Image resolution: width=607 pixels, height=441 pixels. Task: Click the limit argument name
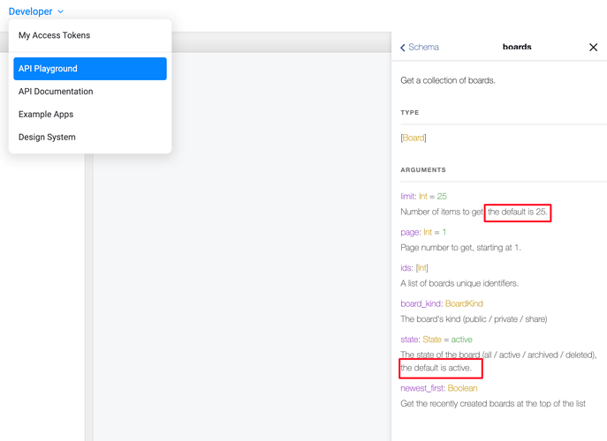coord(407,197)
